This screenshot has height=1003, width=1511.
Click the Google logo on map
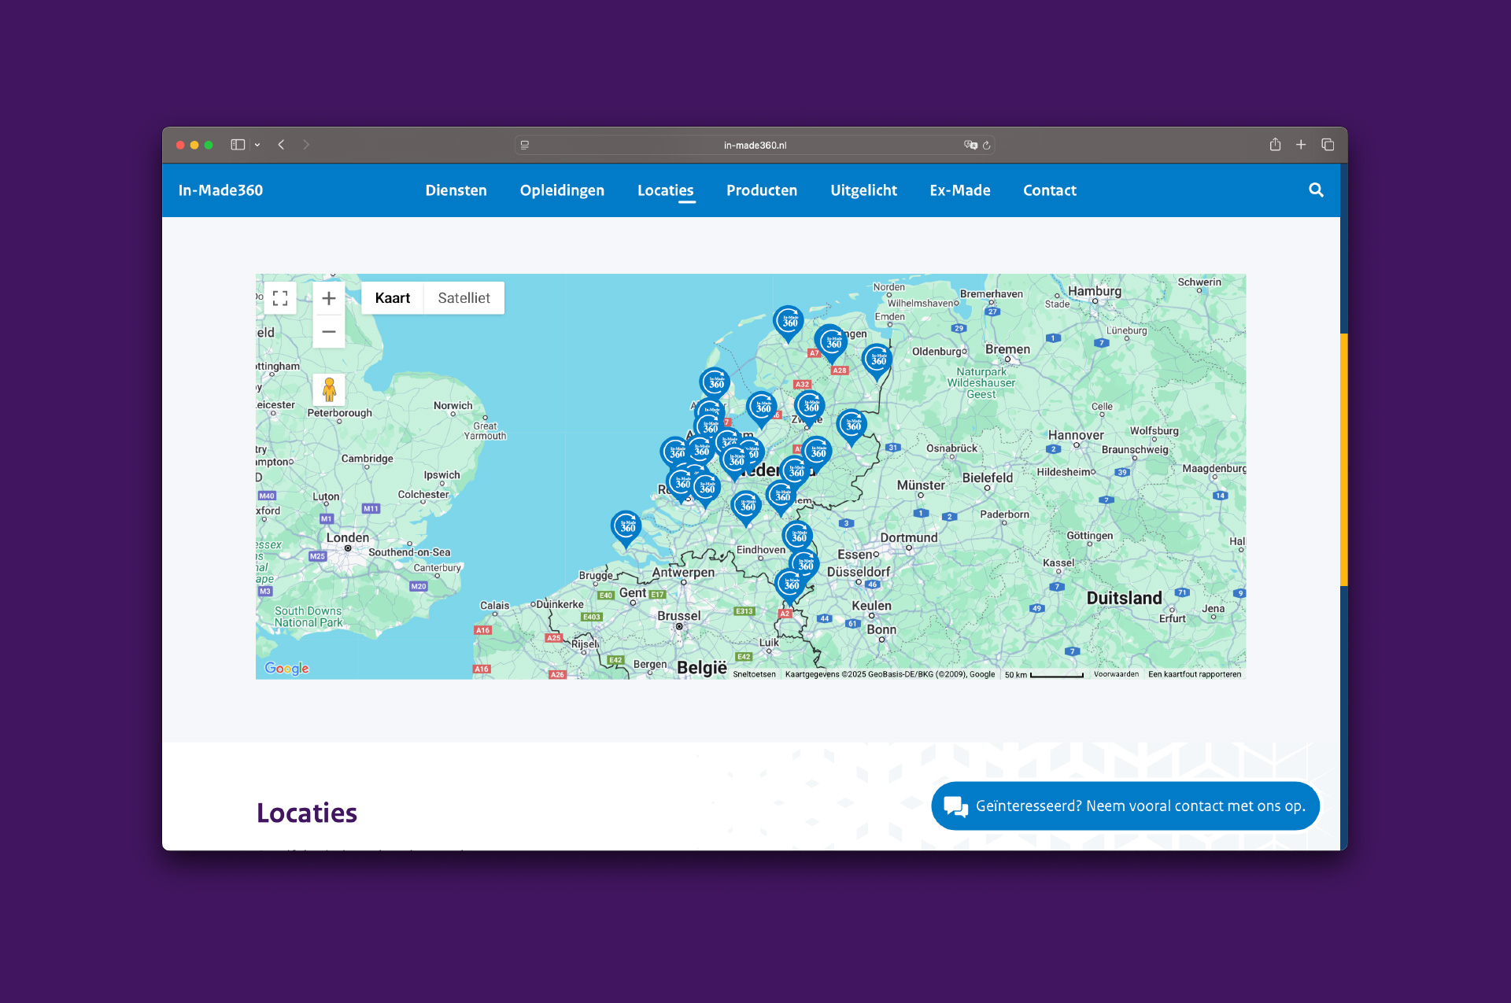click(286, 668)
